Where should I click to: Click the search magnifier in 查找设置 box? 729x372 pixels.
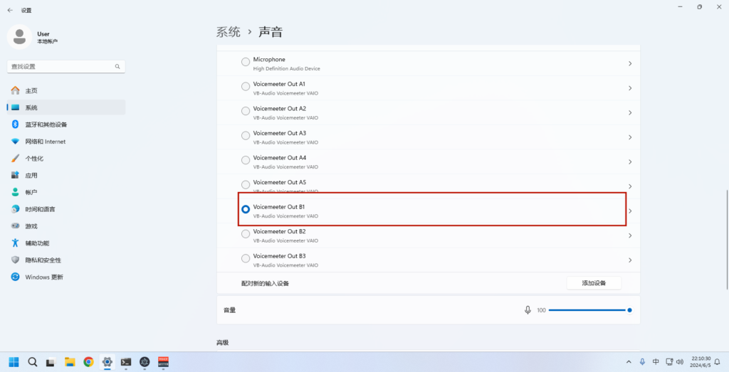click(117, 66)
